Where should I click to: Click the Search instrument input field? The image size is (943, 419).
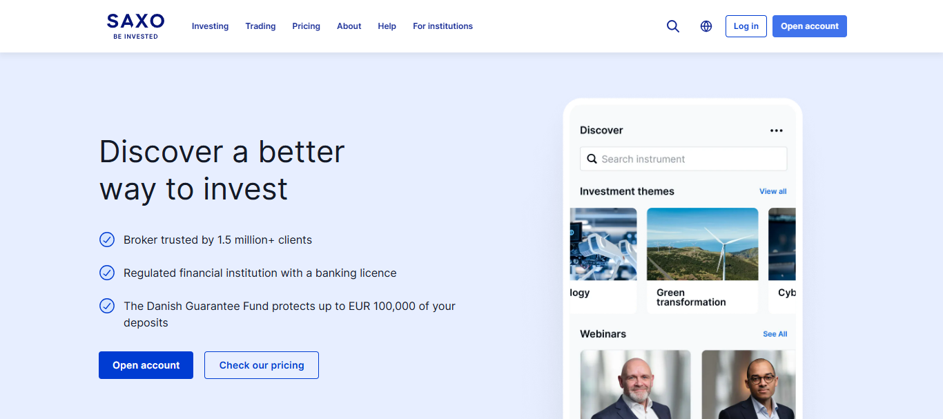[x=683, y=159]
